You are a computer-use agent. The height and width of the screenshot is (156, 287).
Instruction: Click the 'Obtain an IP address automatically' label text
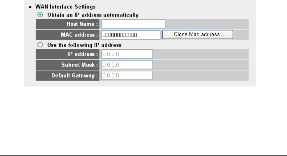pyautogui.click(x=93, y=15)
